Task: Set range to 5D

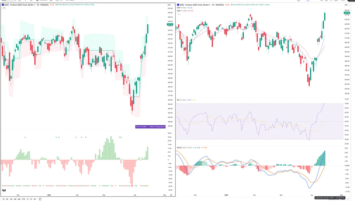Action: tap(7, 199)
